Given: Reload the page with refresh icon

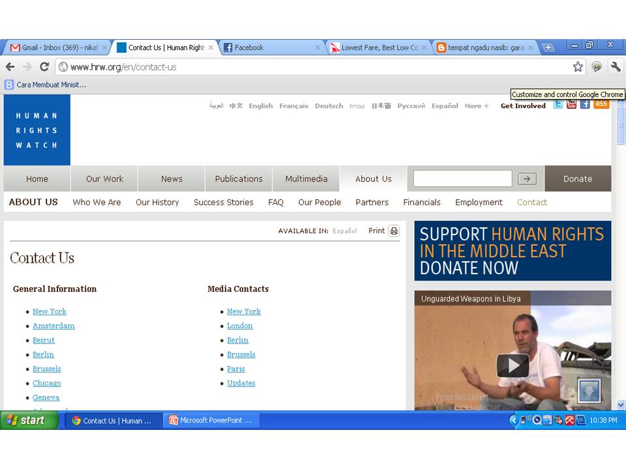Looking at the screenshot, I should click(x=44, y=66).
